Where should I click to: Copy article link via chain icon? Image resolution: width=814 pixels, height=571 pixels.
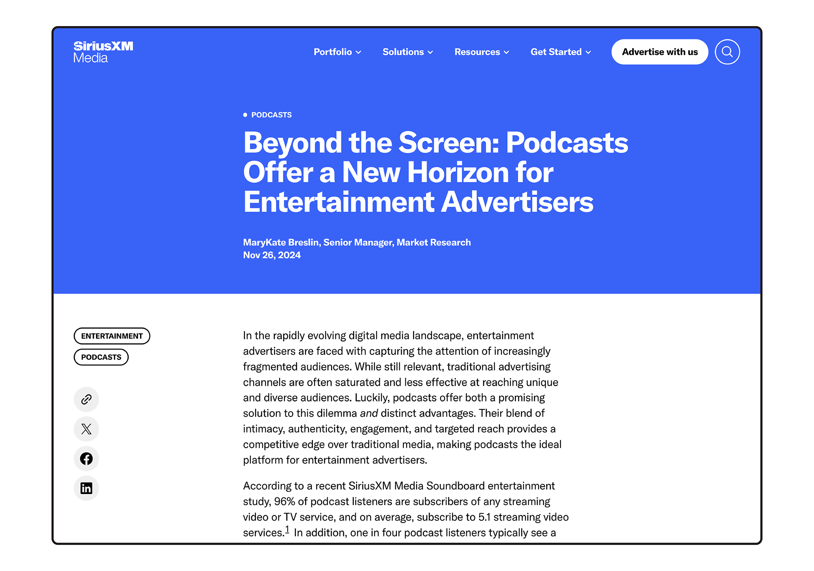click(x=86, y=399)
